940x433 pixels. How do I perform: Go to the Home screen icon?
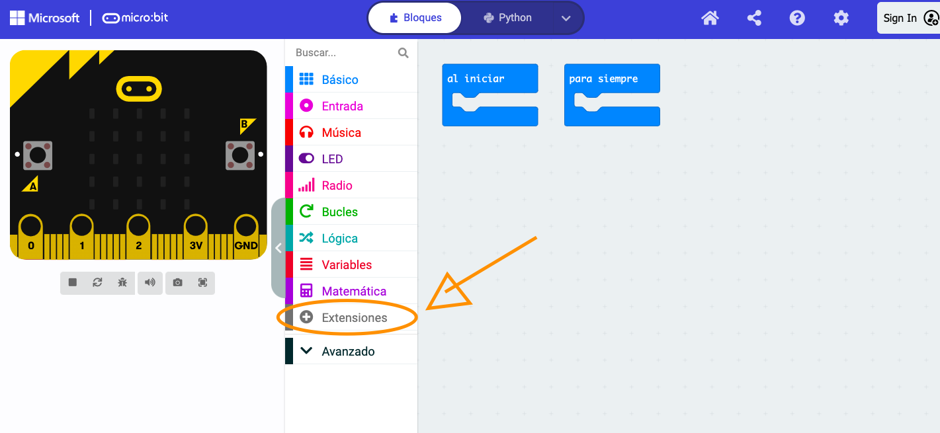(x=710, y=18)
